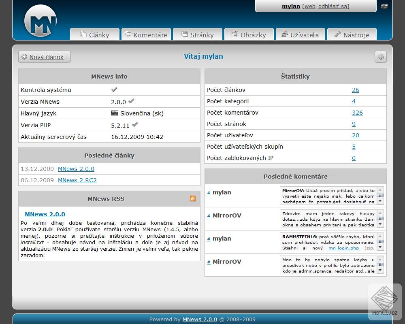
Task: Log out via odhlásiť sa
Action: 333,6
